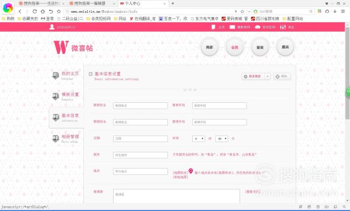Open the 登录 bookmark
350x211 pixels.
coord(47,19)
